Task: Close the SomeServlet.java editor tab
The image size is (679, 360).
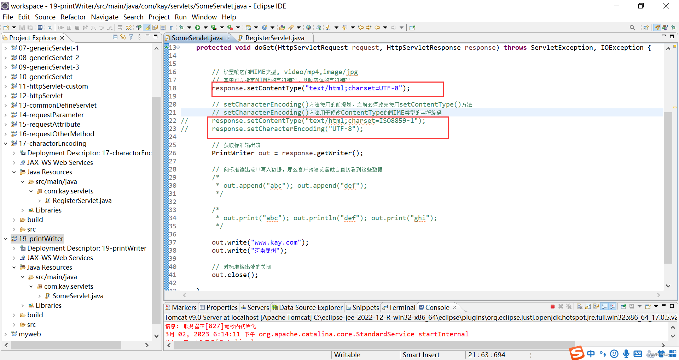Action: click(x=227, y=38)
